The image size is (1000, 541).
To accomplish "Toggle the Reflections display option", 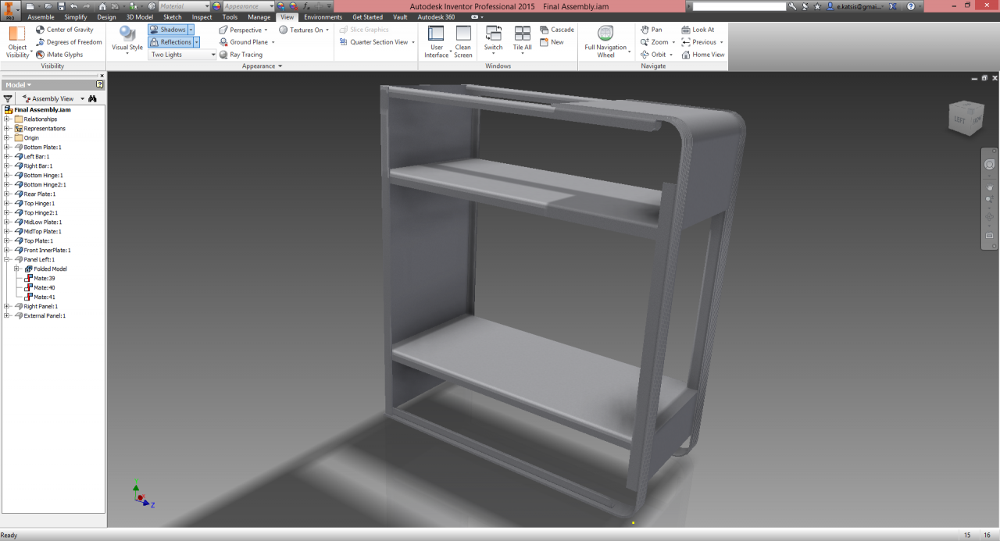I will pyautogui.click(x=170, y=42).
